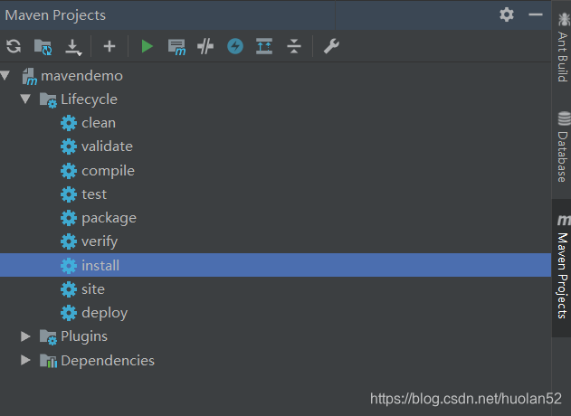Open the Ant Build side tab
Screen dimensions: 571x416
[x=563, y=47]
